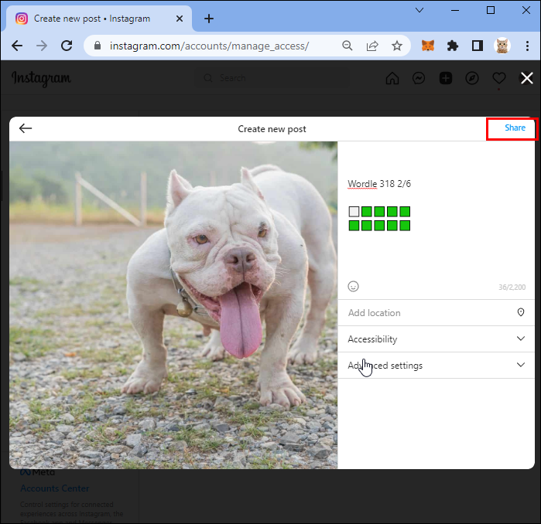Click the Create new post title
This screenshot has width=541, height=524.
[x=272, y=129]
